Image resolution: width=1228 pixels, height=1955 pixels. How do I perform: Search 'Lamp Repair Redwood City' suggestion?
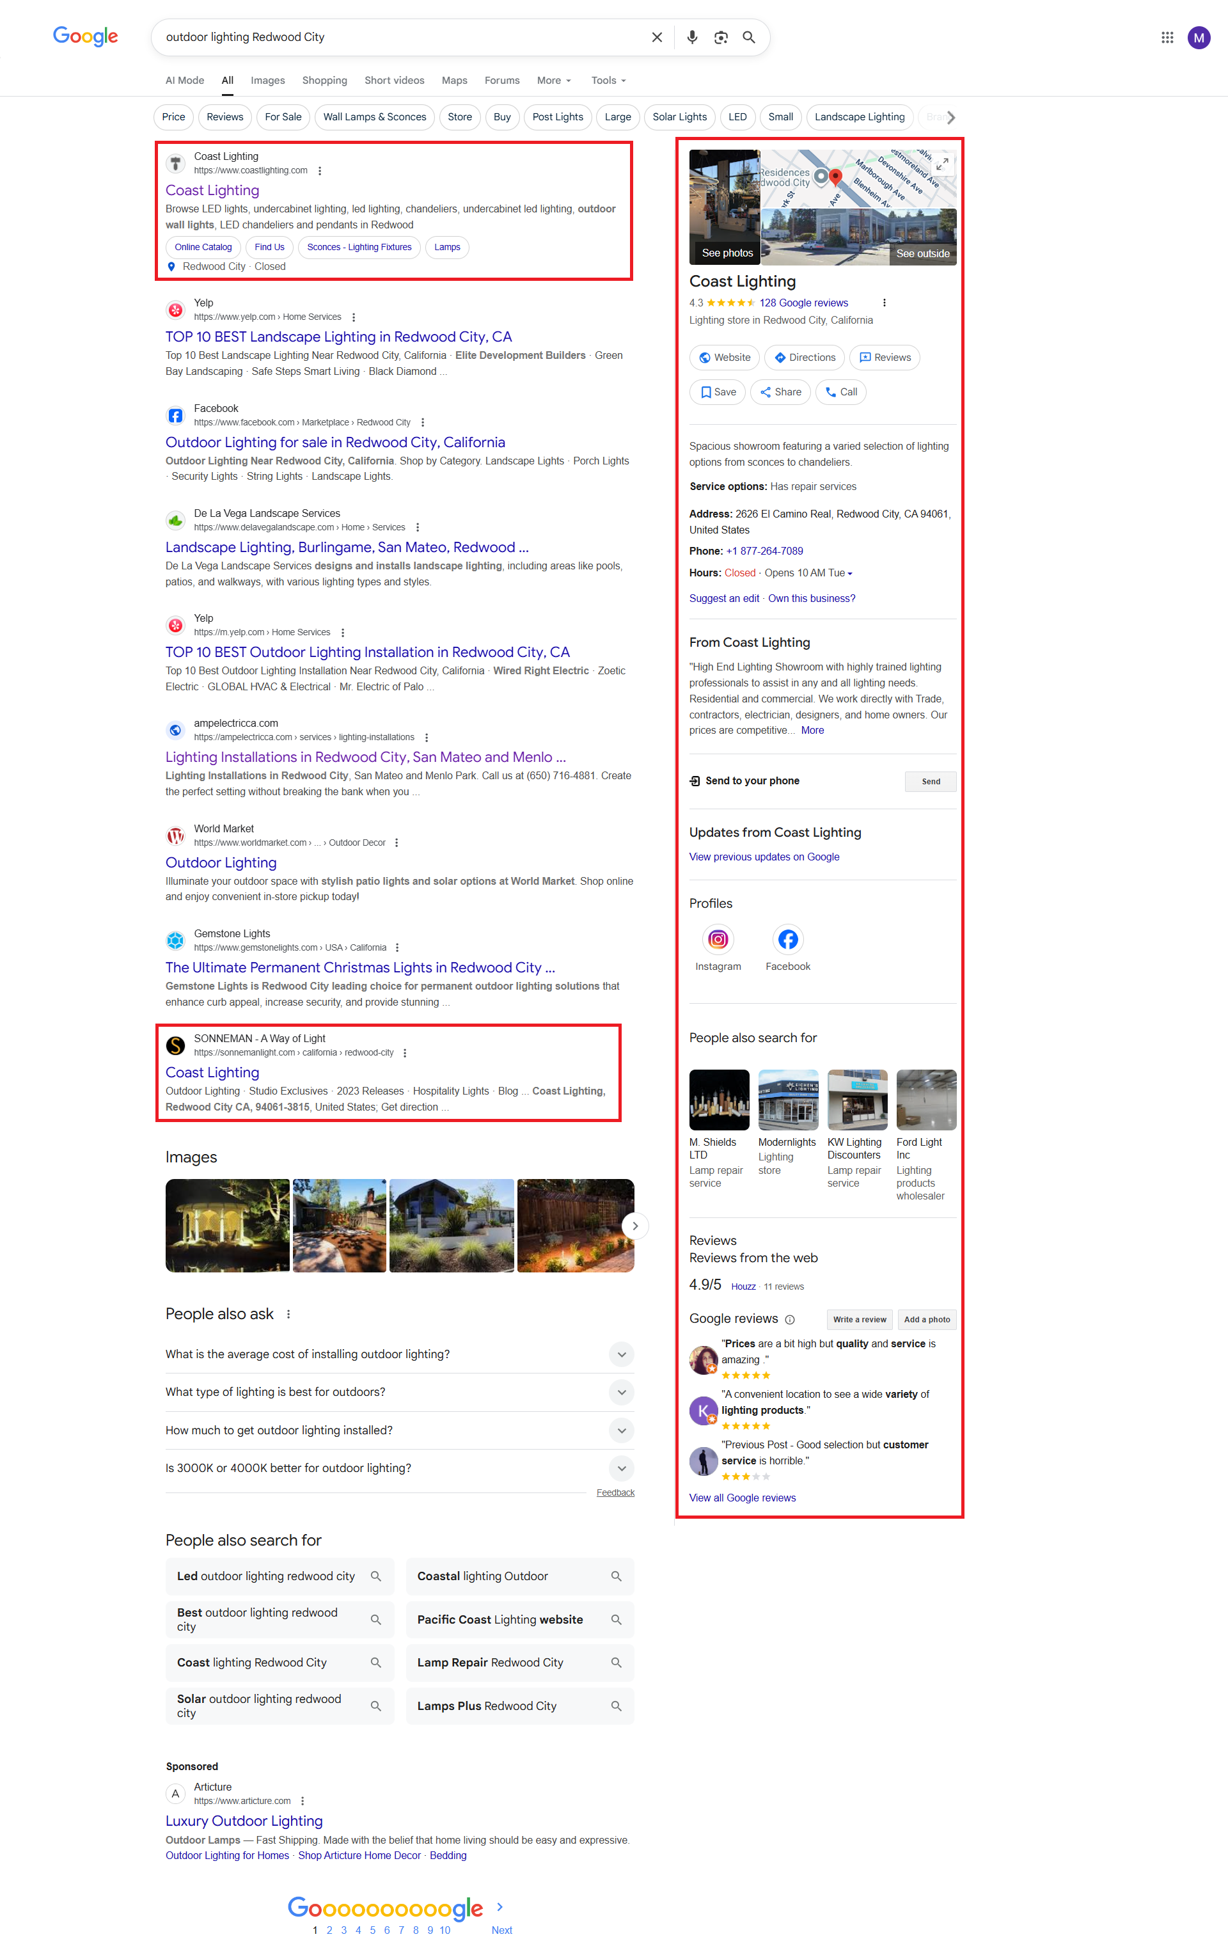519,1663
